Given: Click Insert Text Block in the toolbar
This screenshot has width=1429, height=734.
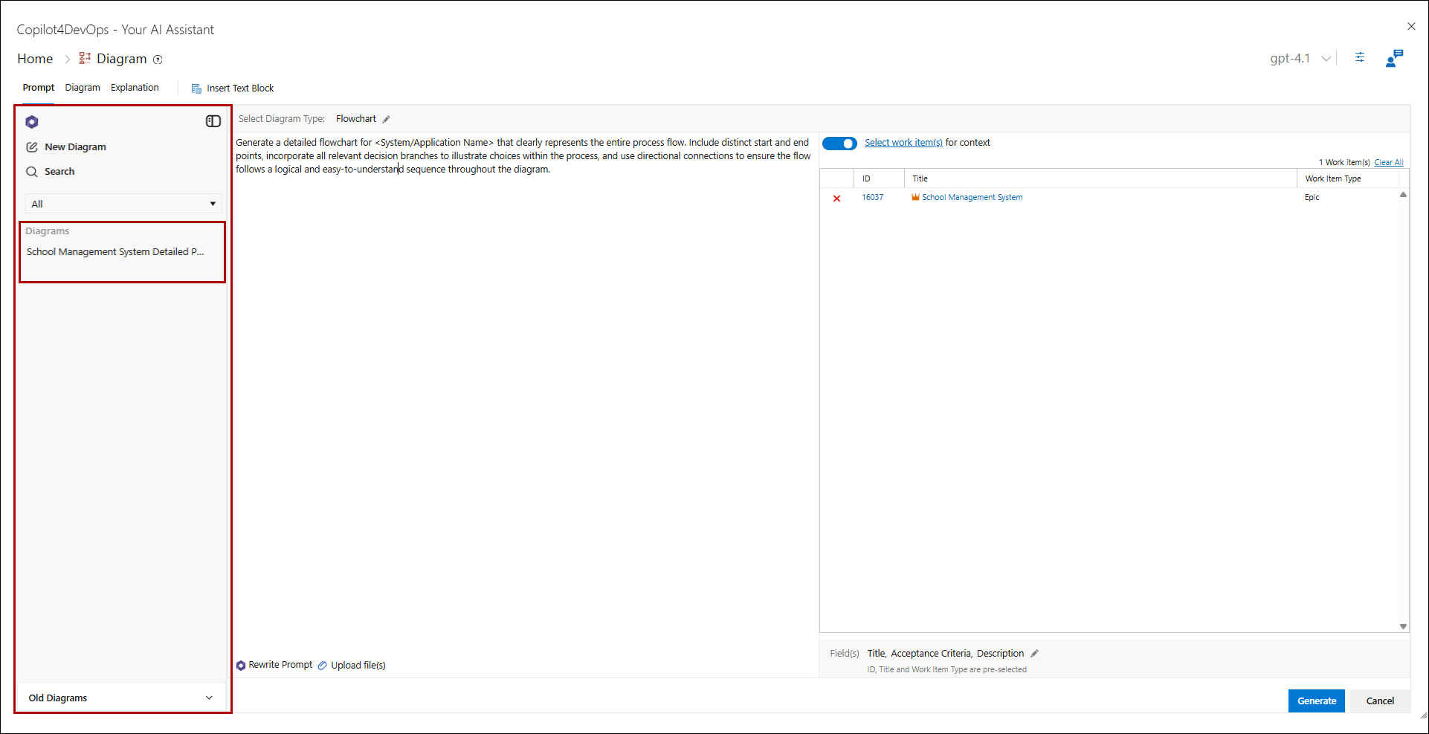Looking at the screenshot, I should coord(233,88).
